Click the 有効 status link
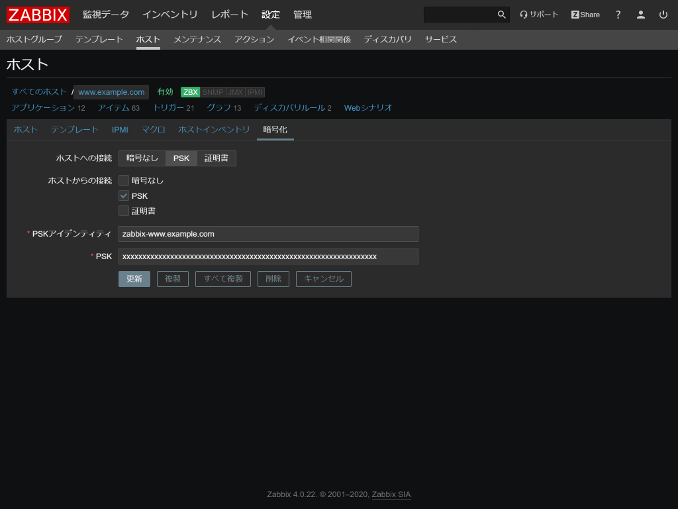This screenshot has height=509, width=678. click(x=165, y=91)
